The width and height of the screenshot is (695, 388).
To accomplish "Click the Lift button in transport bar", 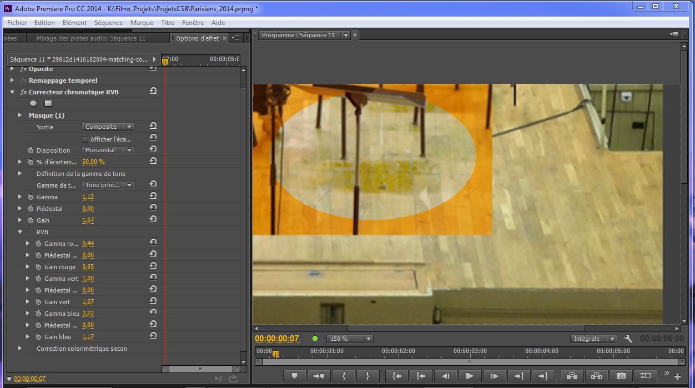I will [572, 376].
